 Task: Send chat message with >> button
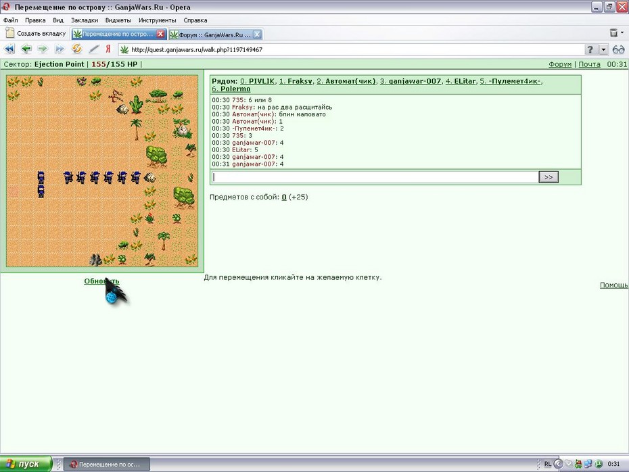(x=549, y=177)
